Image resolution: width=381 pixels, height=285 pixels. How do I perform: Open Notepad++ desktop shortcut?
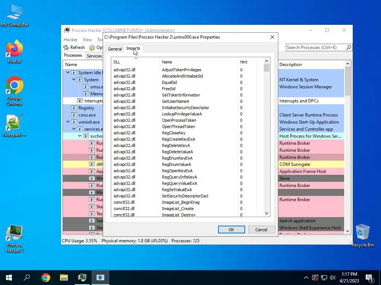click(x=15, y=125)
